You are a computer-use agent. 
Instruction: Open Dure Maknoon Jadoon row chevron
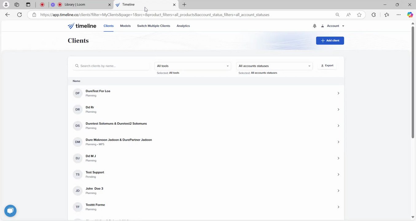[x=338, y=142]
